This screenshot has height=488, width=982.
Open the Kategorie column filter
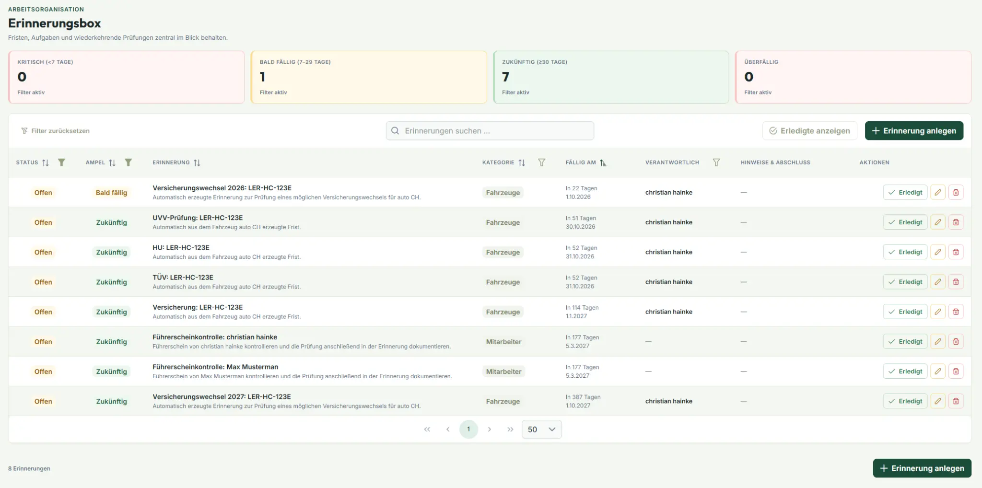click(541, 163)
